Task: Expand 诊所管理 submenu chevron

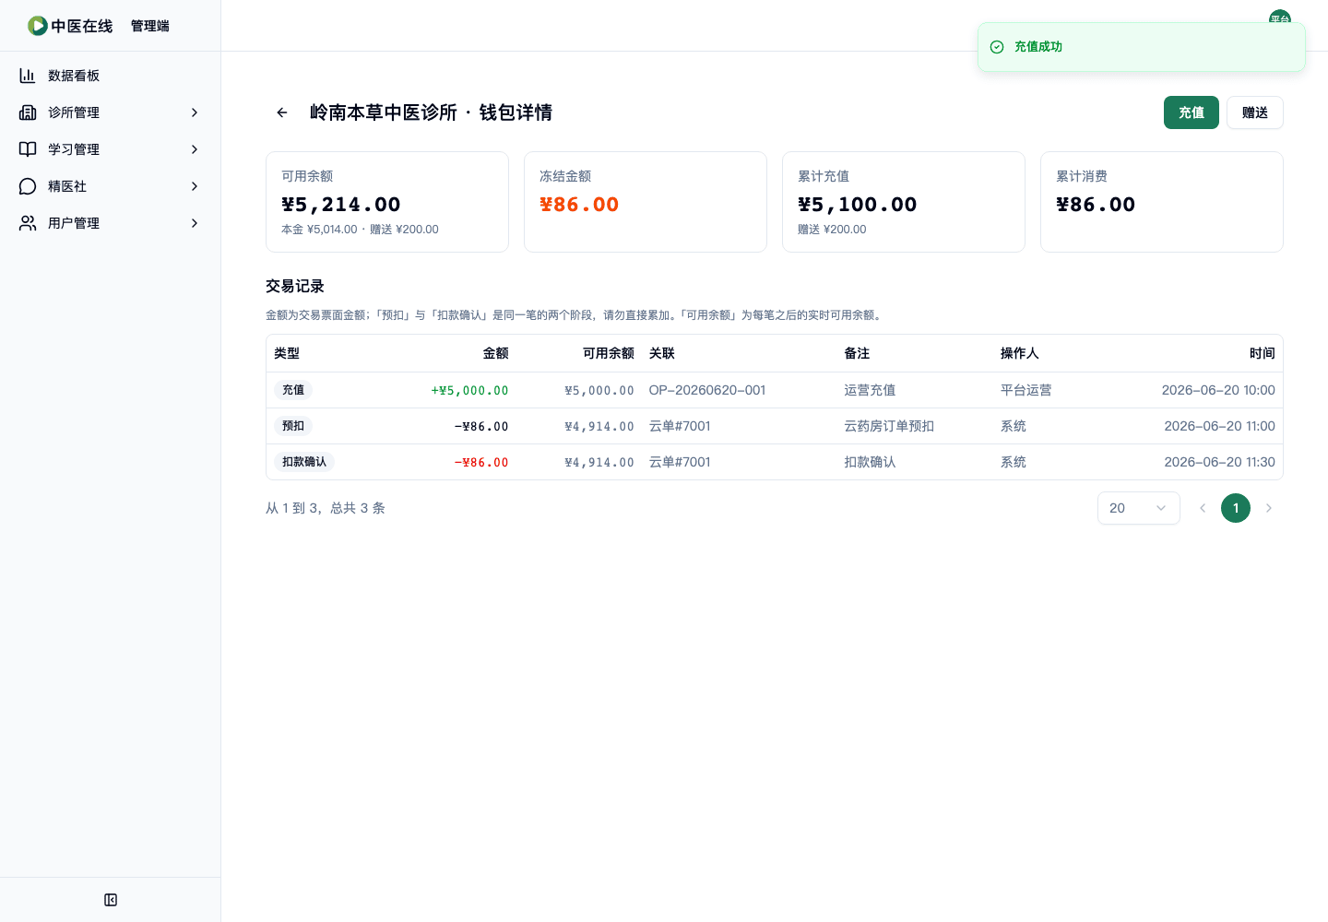Action: point(195,112)
